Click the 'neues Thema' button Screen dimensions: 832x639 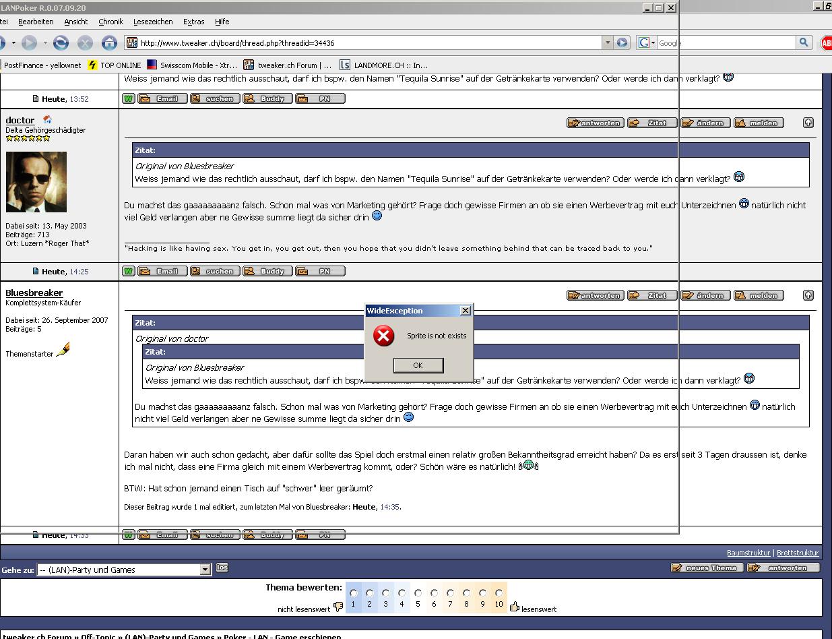(707, 568)
